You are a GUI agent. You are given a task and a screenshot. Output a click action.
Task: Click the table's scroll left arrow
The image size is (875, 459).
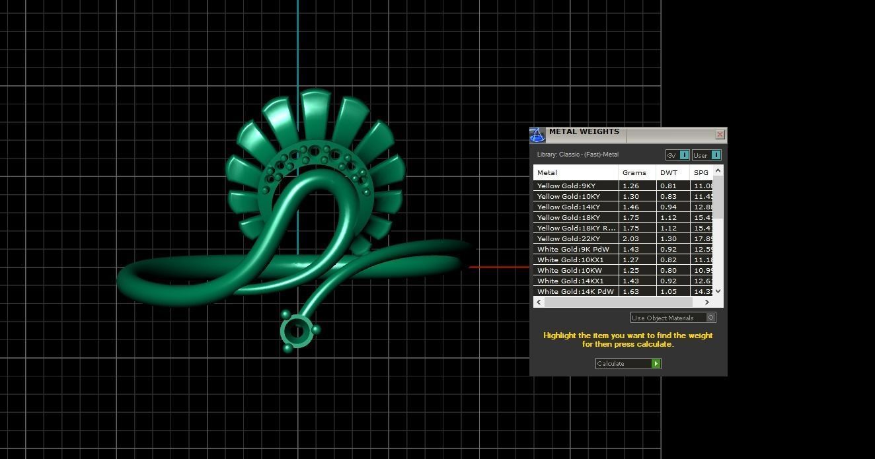pyautogui.click(x=539, y=302)
